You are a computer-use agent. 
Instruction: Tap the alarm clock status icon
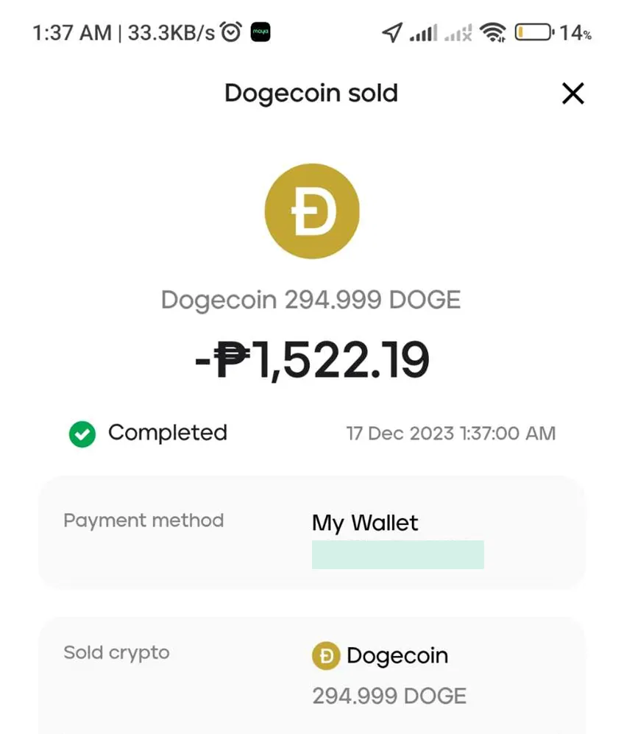coord(231,32)
